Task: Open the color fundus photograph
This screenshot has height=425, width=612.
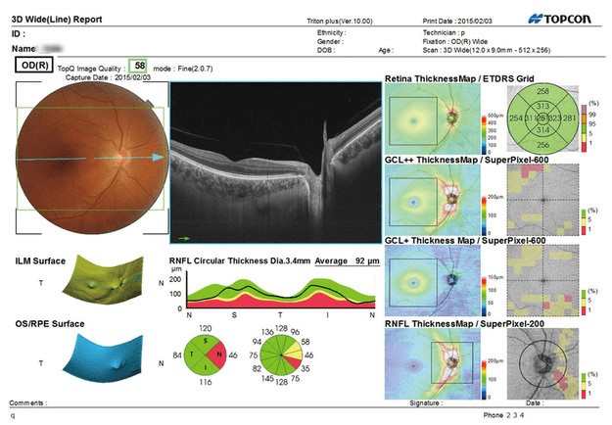Action: click(x=88, y=154)
